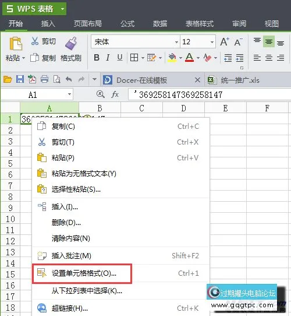Choose 插入(I)... in context menu
The width and height of the screenshot is (291, 316).
[120, 207]
